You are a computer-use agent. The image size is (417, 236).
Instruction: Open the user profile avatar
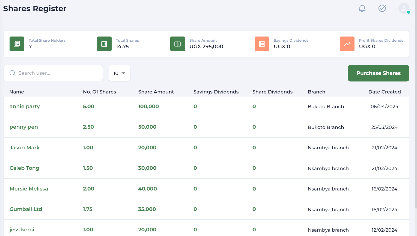(404, 8)
